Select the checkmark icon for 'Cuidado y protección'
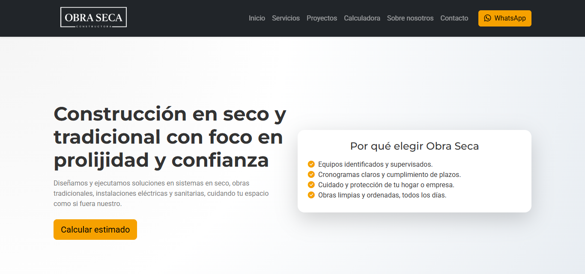 point(311,184)
